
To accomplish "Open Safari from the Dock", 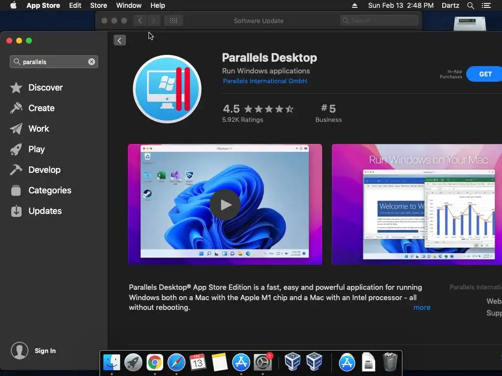I will [x=176, y=362].
